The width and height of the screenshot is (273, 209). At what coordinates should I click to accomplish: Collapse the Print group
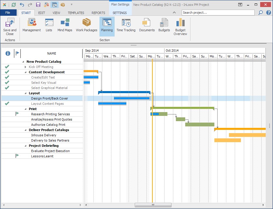pos(25,109)
